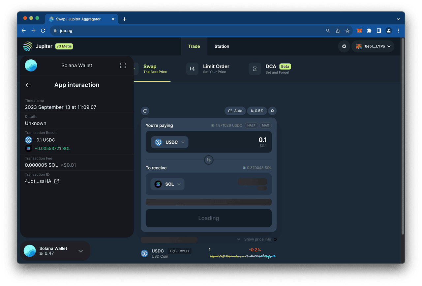This screenshot has width=422, height=286.
Task: Open transaction ID external link icon
Action: point(56,181)
